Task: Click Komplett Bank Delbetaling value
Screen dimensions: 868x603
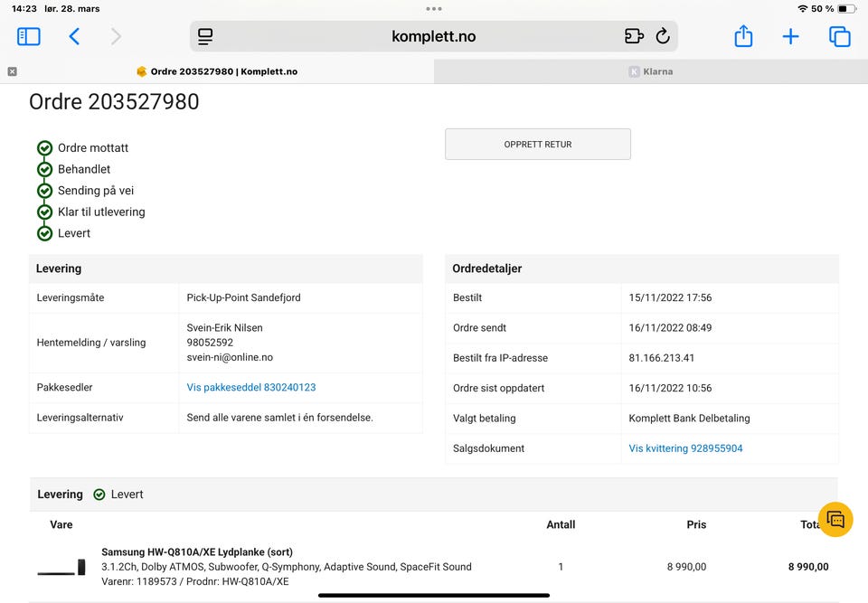Action: [x=689, y=418]
